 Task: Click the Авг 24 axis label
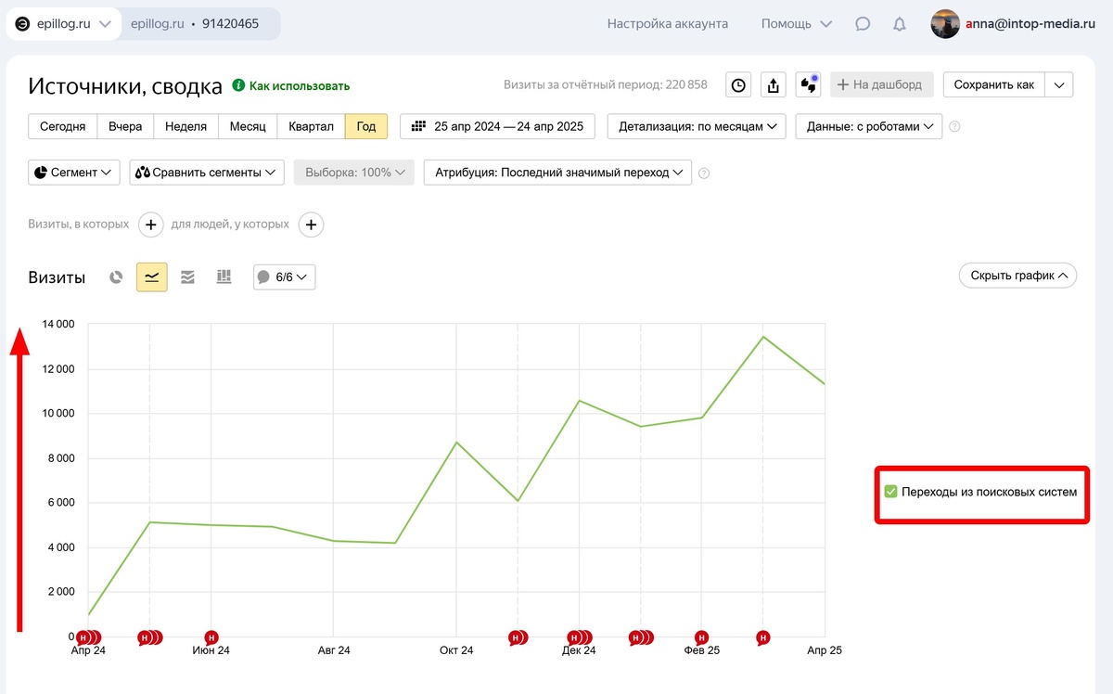pos(333,651)
